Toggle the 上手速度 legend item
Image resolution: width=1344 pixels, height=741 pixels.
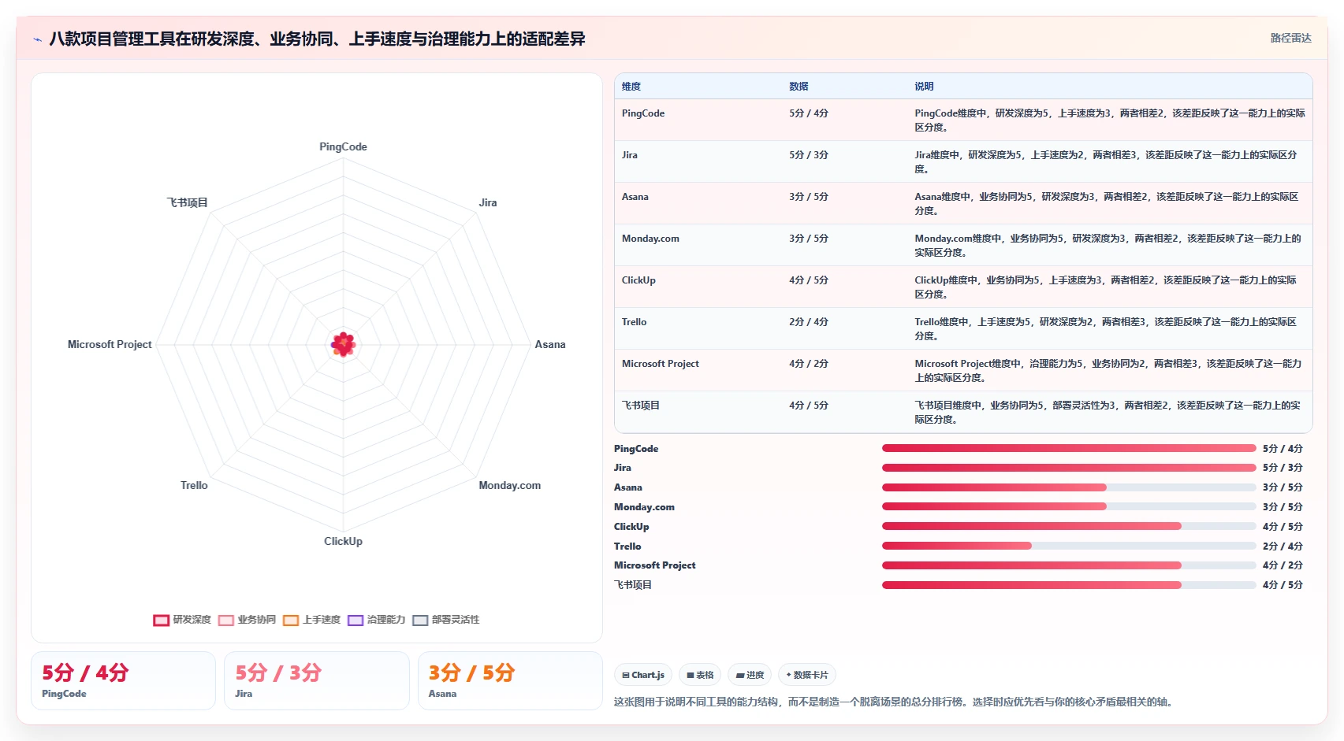[311, 620]
